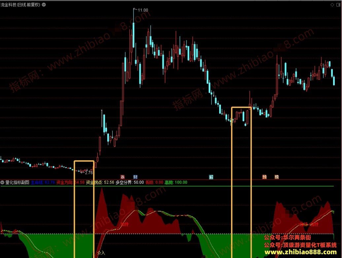Toggle the side panel icon at top-right
Viewport: 342px width, 258px height.
pyautogui.click(x=338, y=5)
